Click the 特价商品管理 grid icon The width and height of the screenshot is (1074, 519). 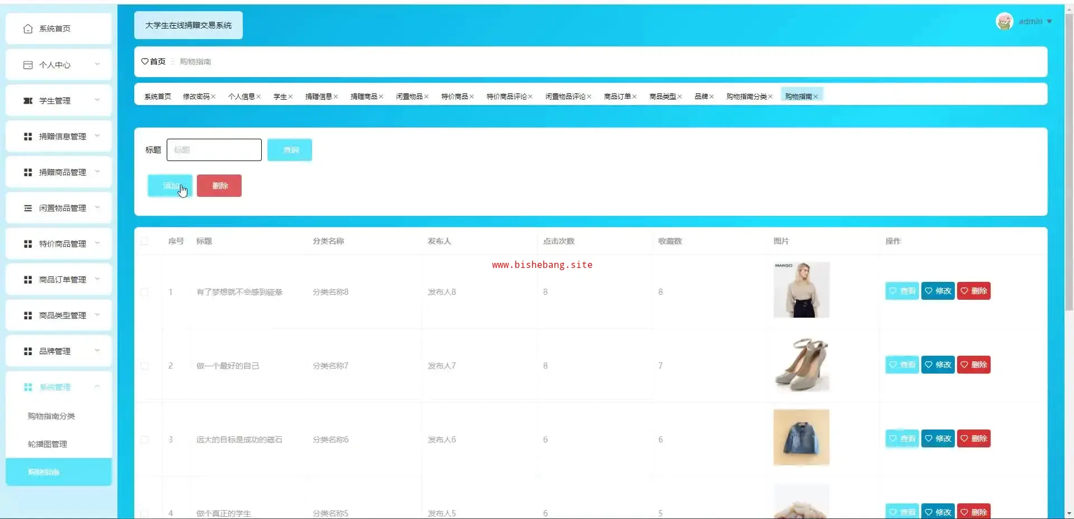pyautogui.click(x=28, y=244)
